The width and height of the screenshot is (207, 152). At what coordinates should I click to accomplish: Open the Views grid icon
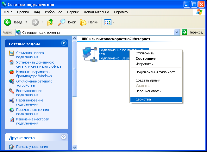108,22
